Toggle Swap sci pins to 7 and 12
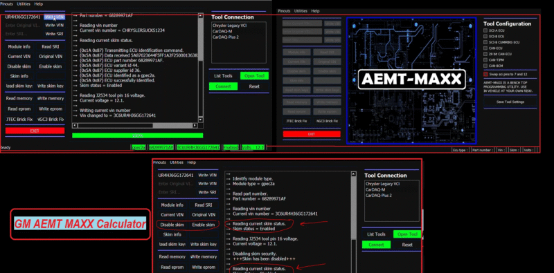The height and width of the screenshot is (273, 554). click(x=485, y=74)
